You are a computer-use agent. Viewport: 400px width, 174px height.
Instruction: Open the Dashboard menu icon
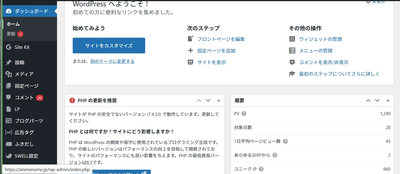[x=9, y=11]
